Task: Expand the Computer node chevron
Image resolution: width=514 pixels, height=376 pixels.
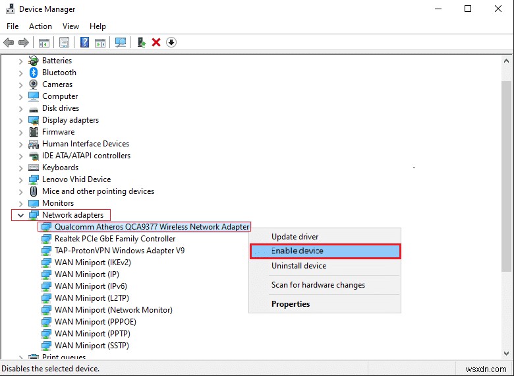Action: pyautogui.click(x=20, y=96)
